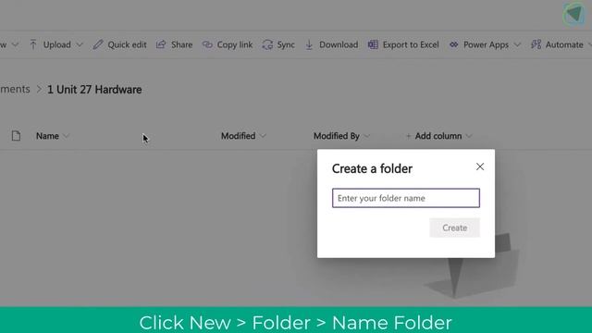Click the Sync arrows icon
This screenshot has width=592, height=333.
[x=267, y=44]
